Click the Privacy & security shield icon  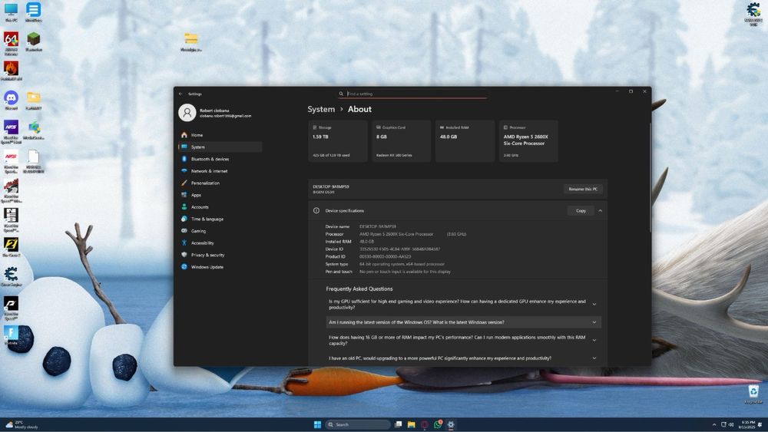pos(184,255)
